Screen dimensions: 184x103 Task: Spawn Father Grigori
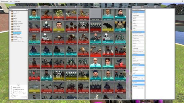click(x=96, y=39)
